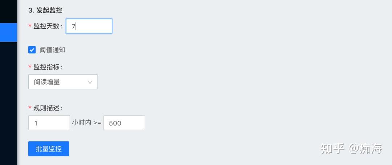Click the 监控天数 field label
The width and height of the screenshot is (392, 165).
click(x=48, y=26)
